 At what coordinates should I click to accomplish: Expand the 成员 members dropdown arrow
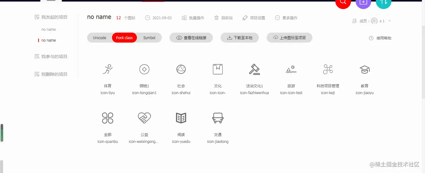tap(390, 21)
